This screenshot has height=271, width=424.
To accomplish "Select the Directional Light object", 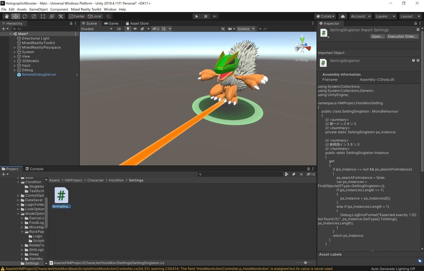I will pyautogui.click(x=36, y=38).
